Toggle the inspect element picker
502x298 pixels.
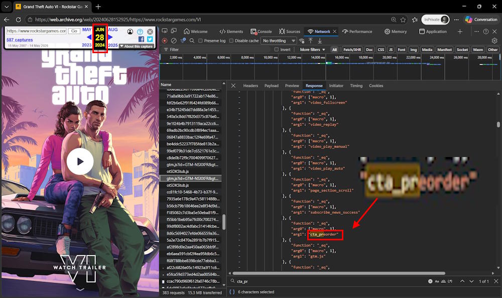point(165,31)
